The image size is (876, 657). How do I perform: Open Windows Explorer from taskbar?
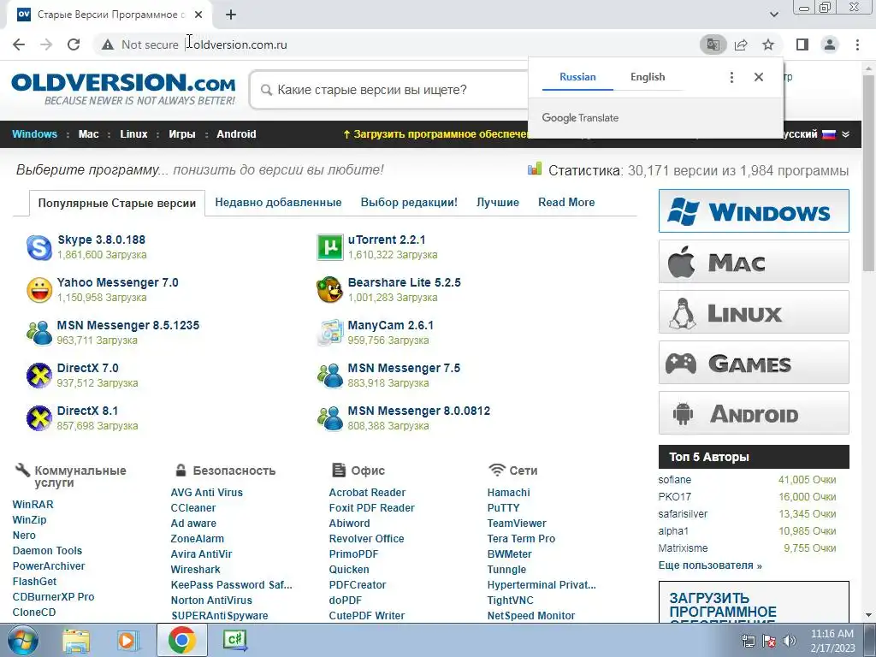tap(76, 640)
